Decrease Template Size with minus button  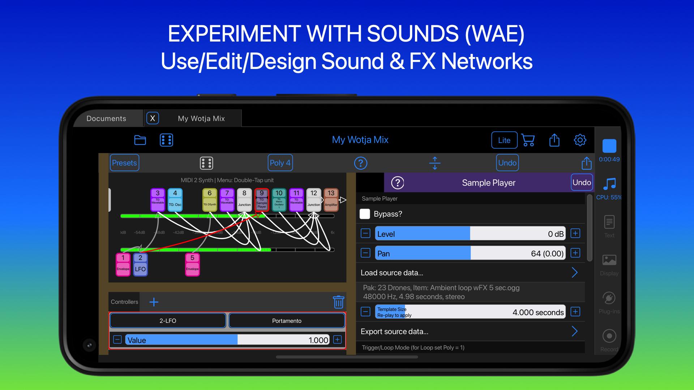[365, 312]
